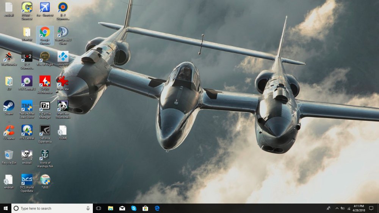Open the Action Center notification icon
This screenshot has width=379, height=213.
(371, 208)
